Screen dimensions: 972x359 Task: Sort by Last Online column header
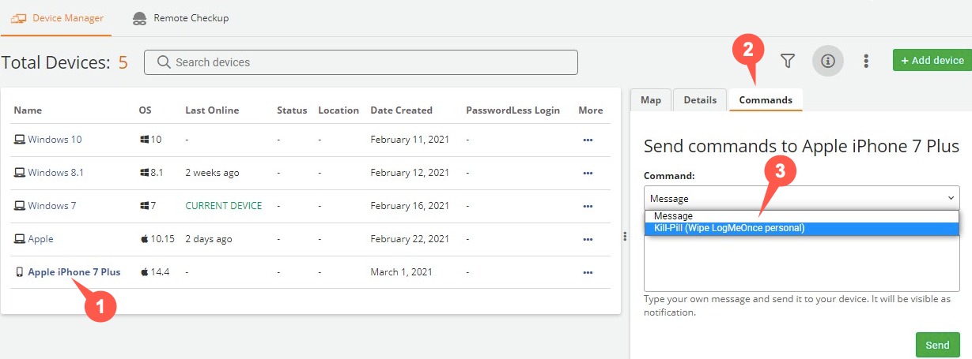coord(212,110)
